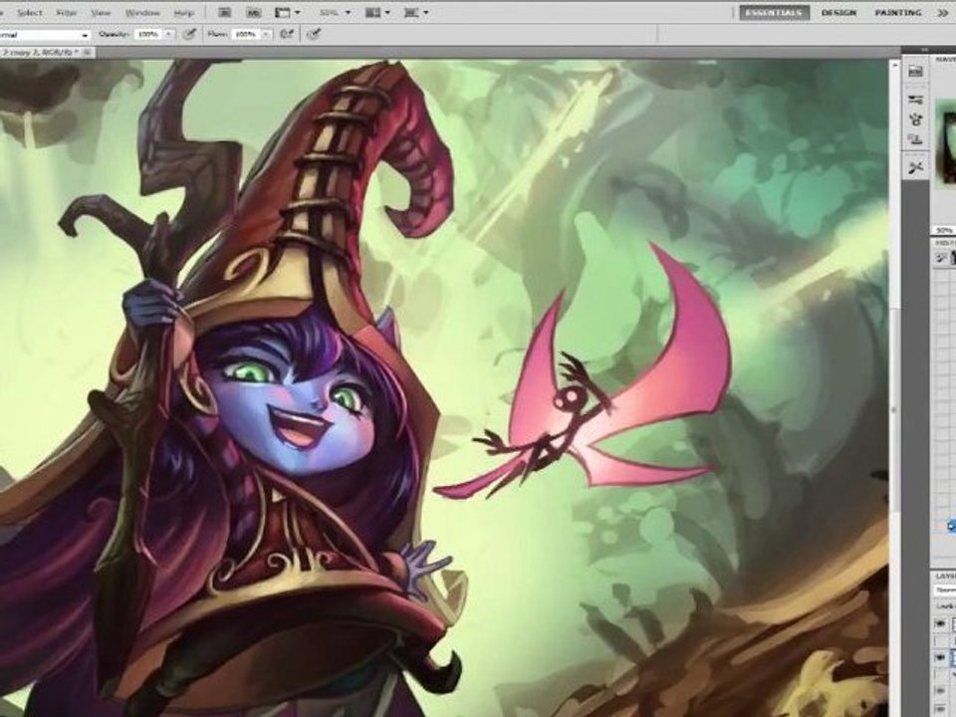Open the Select menu
This screenshot has height=717, width=956.
pos(29,12)
